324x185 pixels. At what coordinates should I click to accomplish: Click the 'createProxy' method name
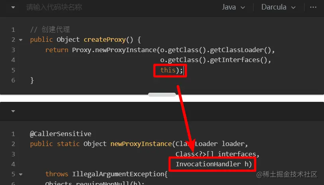click(105, 40)
